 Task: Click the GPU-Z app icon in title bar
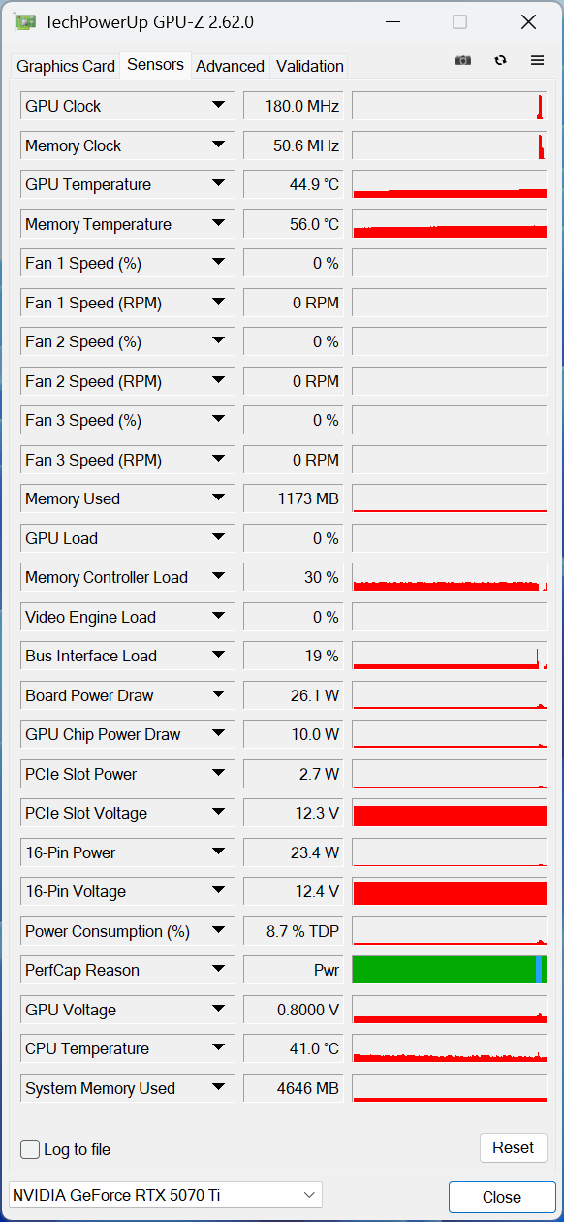(25, 22)
